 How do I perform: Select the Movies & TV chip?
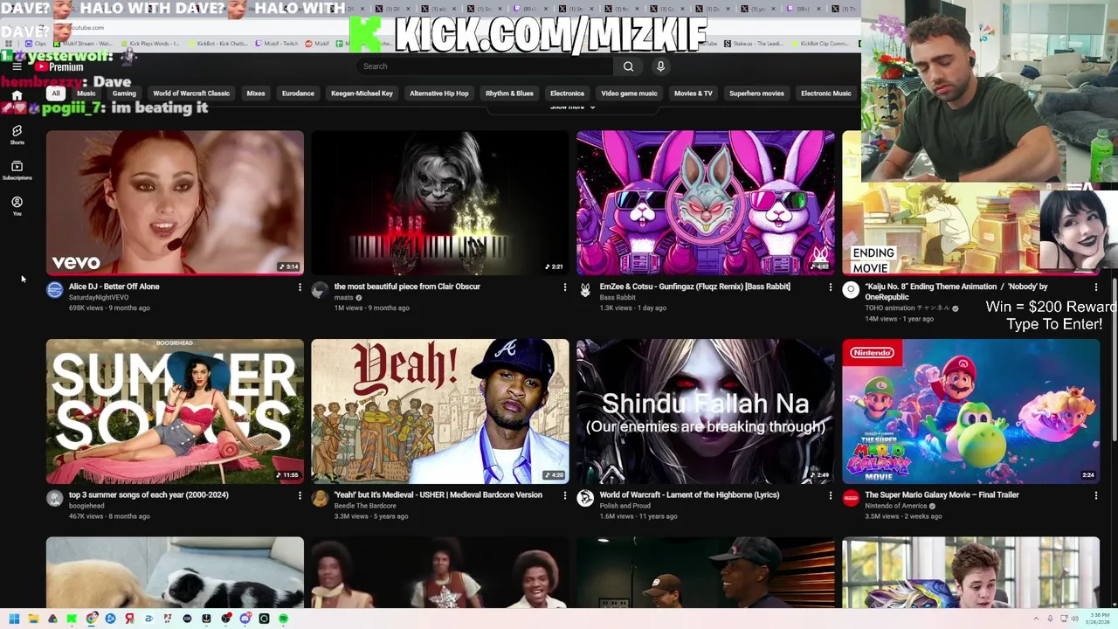point(694,93)
